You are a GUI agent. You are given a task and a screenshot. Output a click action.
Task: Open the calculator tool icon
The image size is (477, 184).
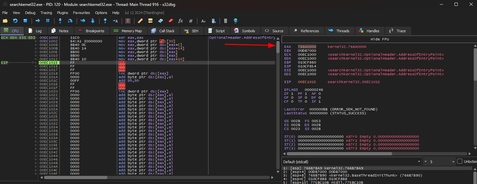click(x=225, y=21)
